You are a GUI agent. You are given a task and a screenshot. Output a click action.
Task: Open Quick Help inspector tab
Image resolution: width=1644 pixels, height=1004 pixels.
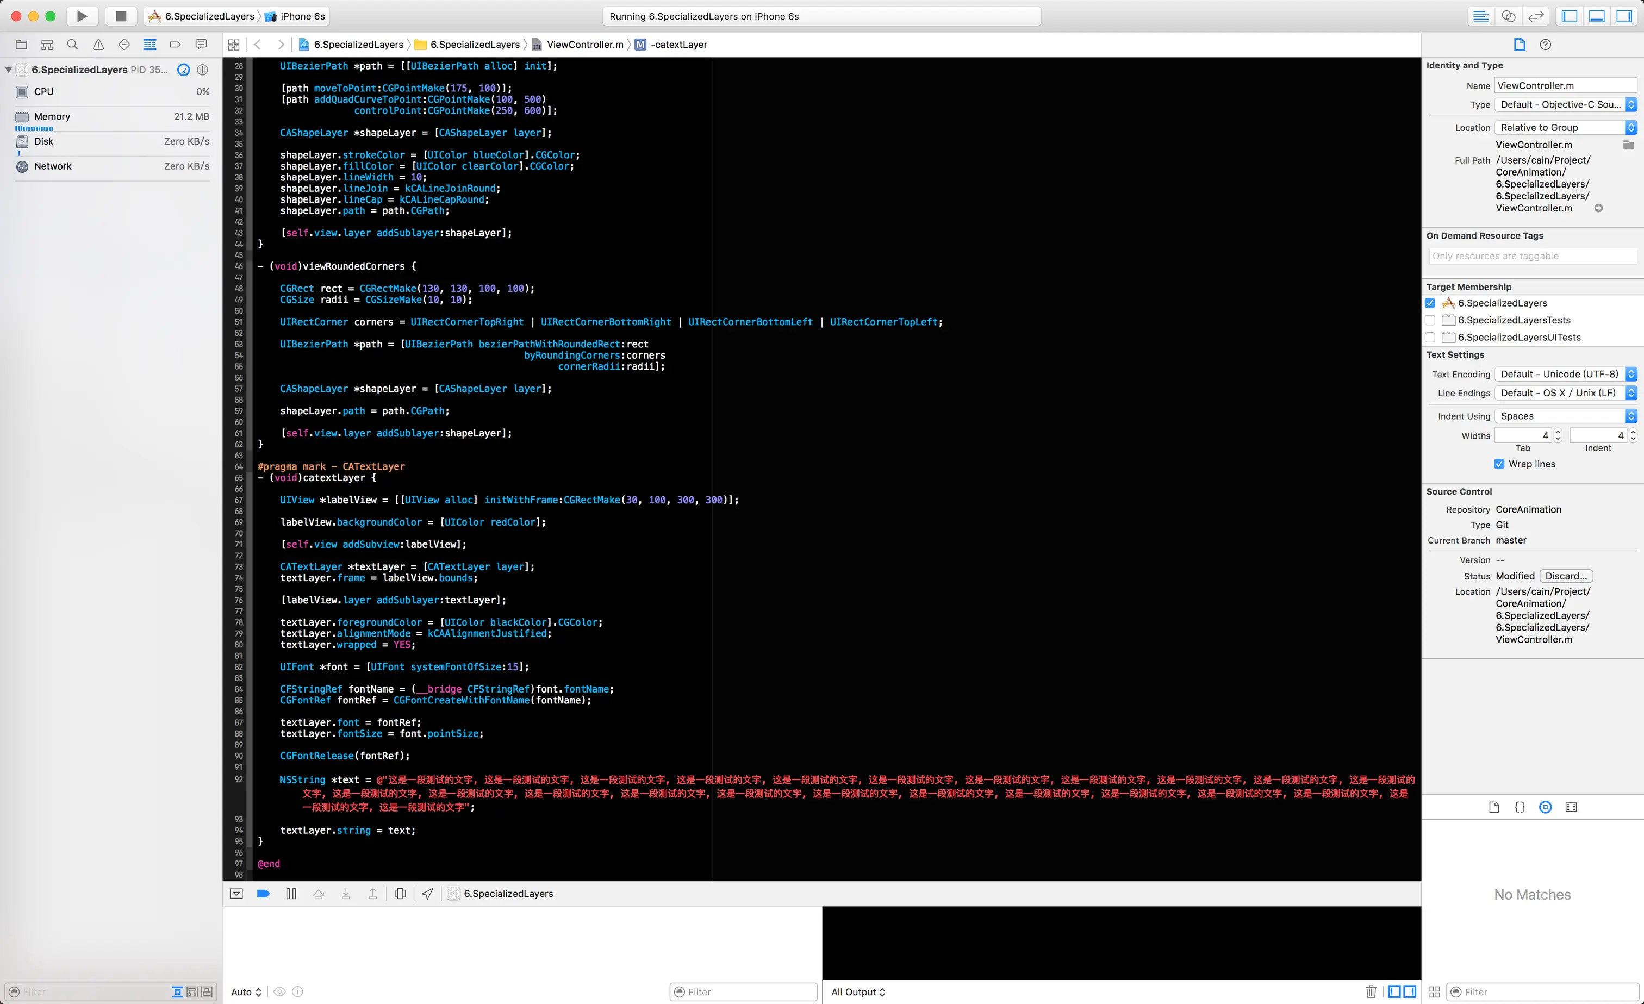[1545, 45]
